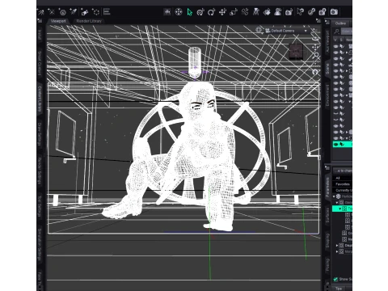
Task: Click the Scene filter search field
Action: 347,32
